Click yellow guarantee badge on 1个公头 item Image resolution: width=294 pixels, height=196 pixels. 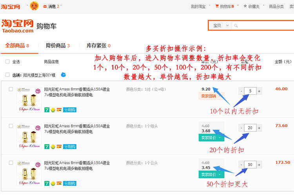coord(53,183)
